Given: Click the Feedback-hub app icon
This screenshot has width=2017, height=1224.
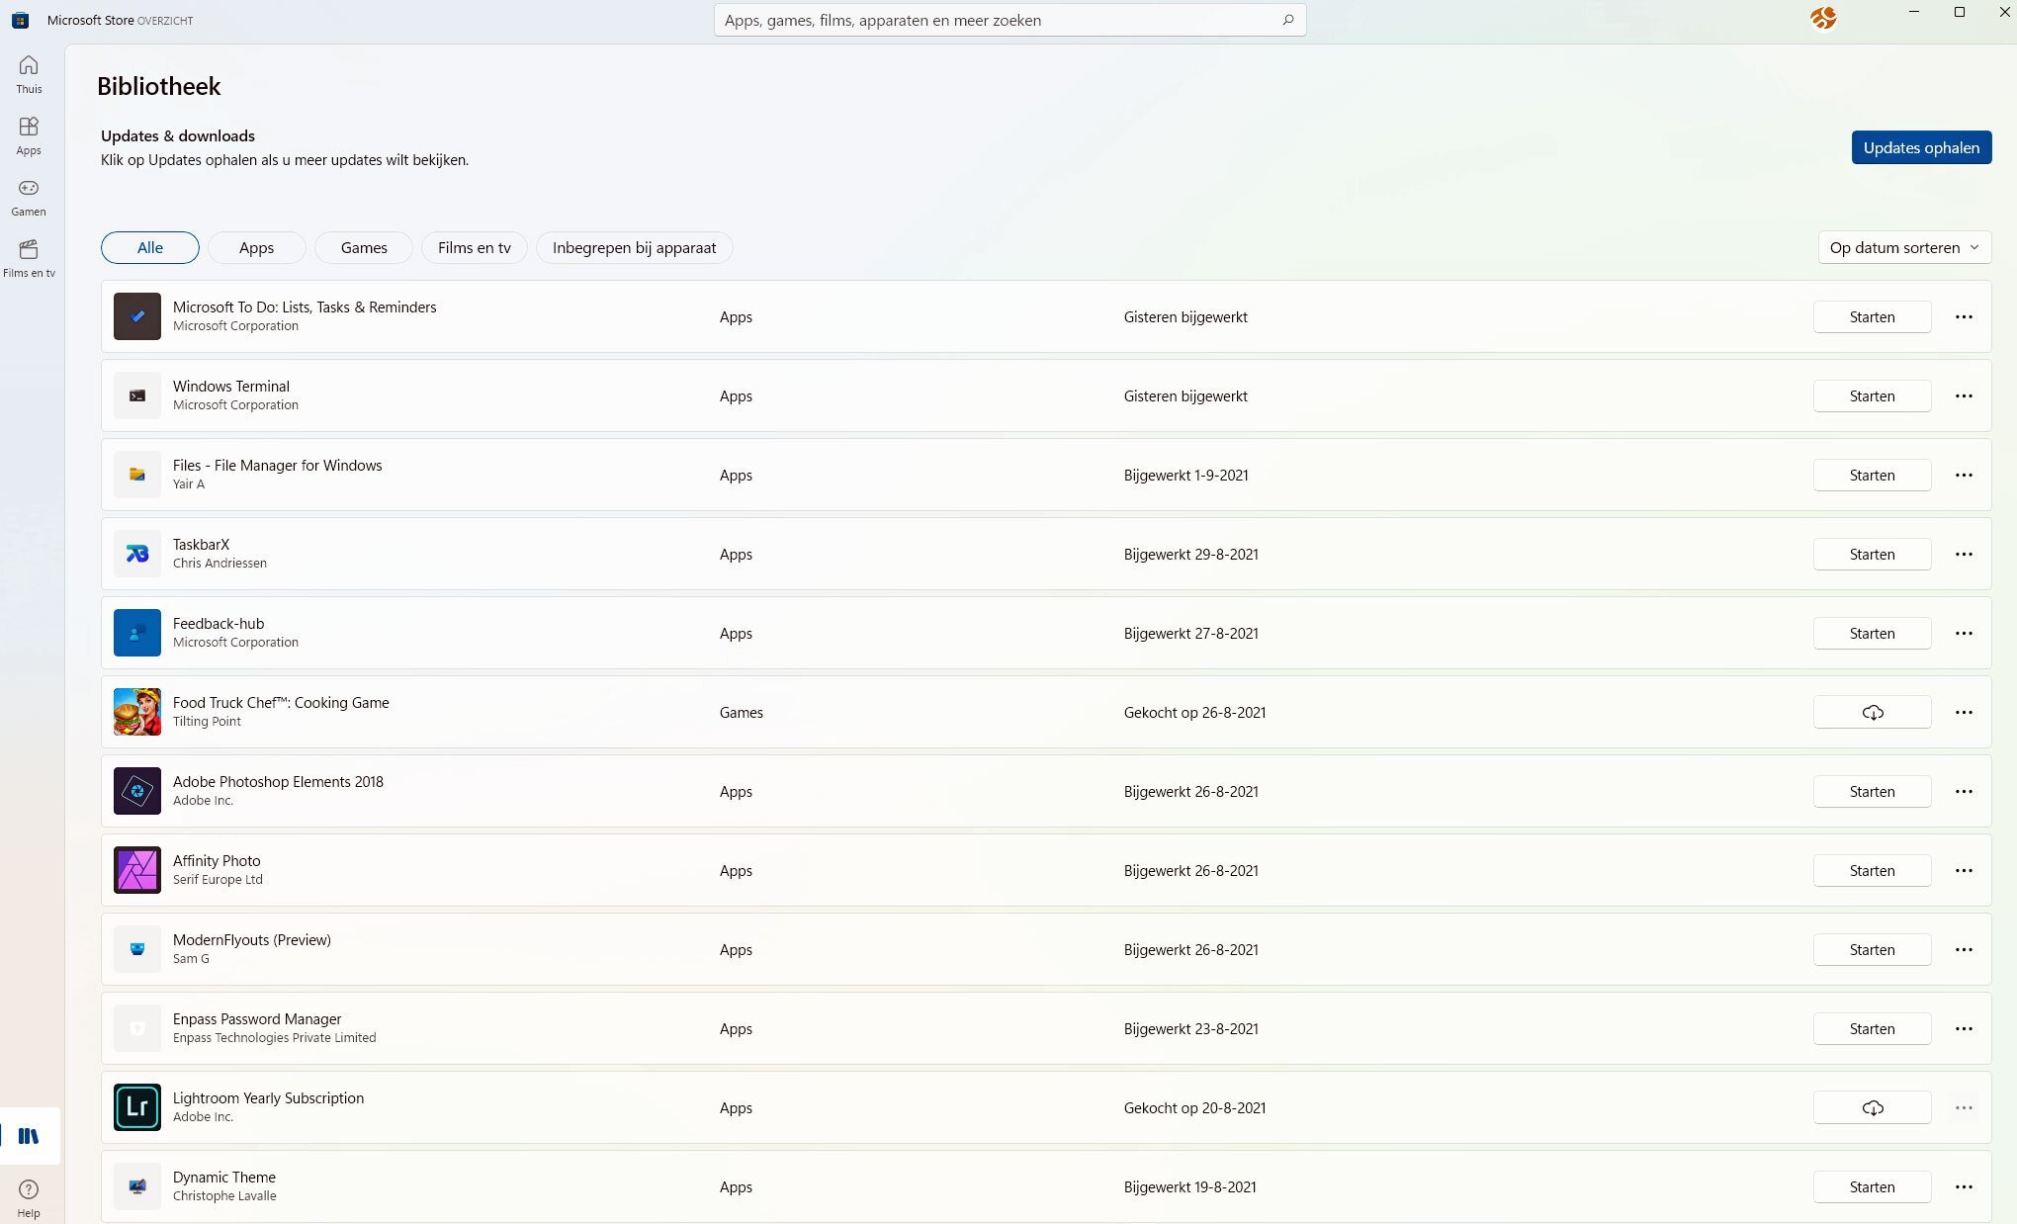Looking at the screenshot, I should [x=137, y=633].
